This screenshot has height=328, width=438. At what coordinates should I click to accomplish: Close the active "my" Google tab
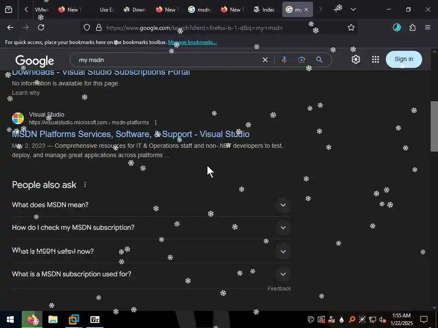coord(306,10)
